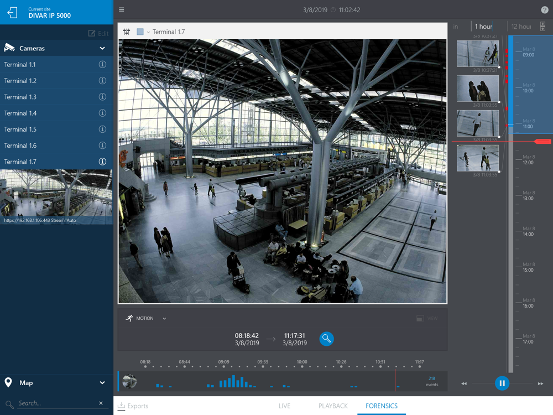The height and width of the screenshot is (415, 553).
Task: Show info for Terminal 1.4
Action: pyautogui.click(x=102, y=113)
